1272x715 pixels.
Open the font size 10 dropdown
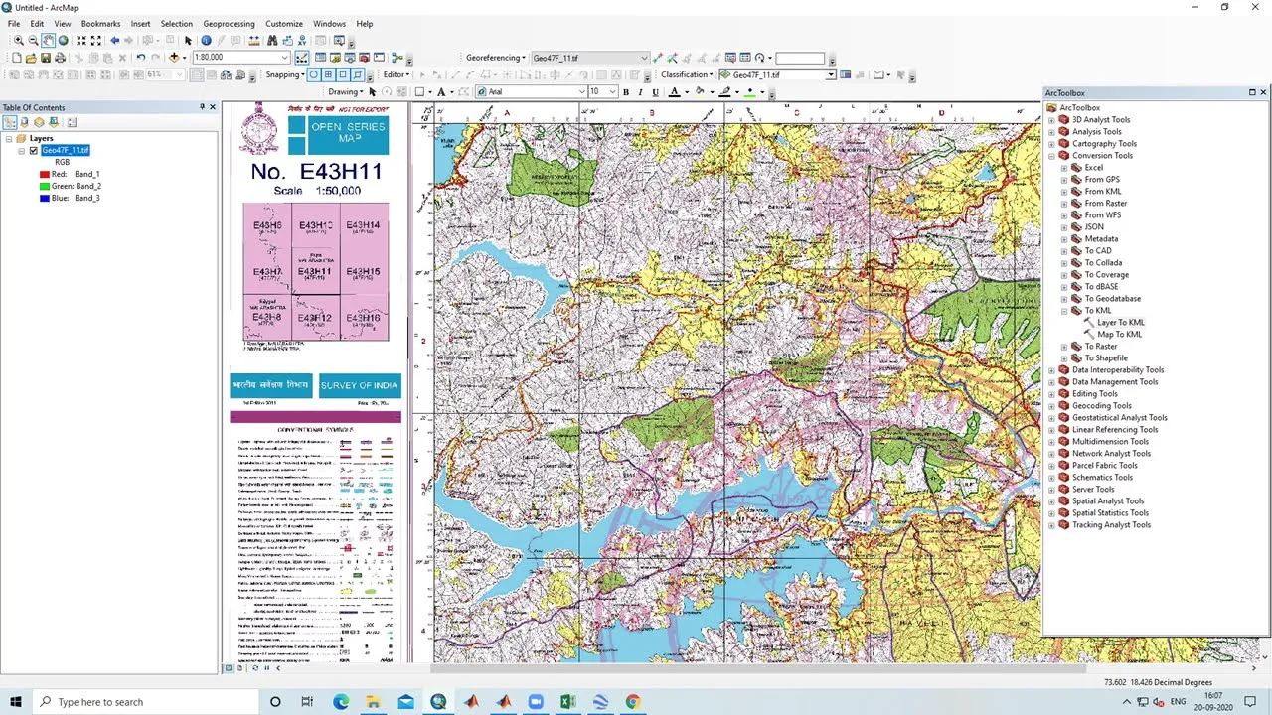(613, 92)
